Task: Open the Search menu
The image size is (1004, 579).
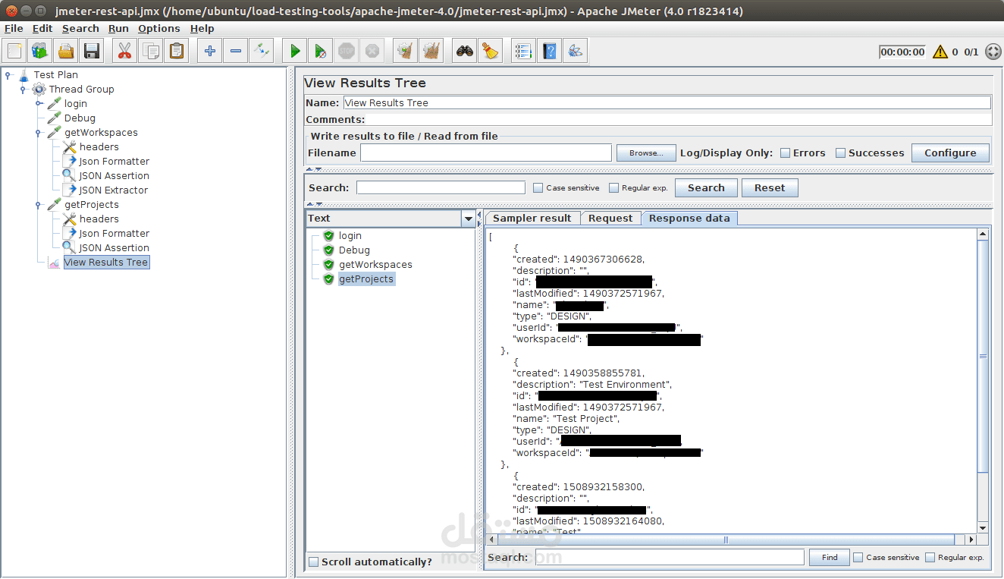Action: click(80, 28)
